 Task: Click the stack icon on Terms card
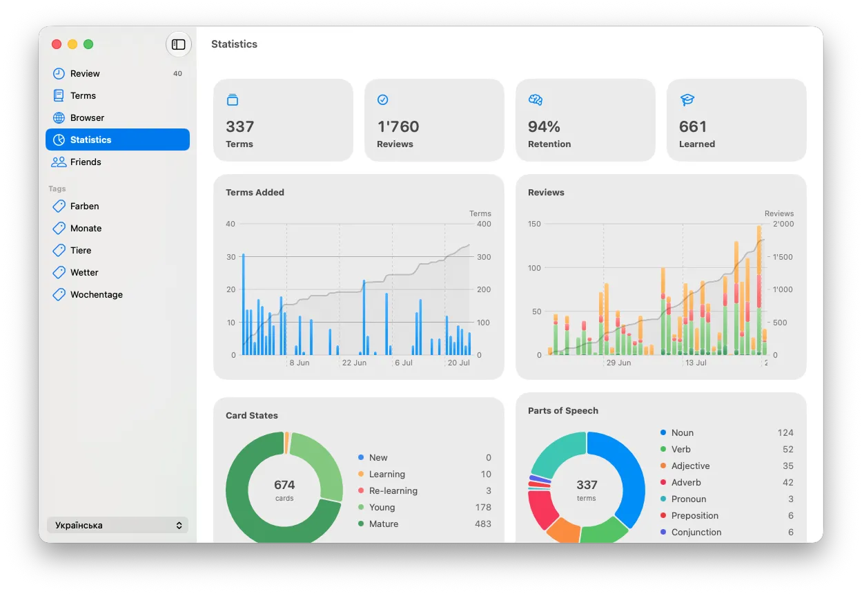pyautogui.click(x=233, y=100)
